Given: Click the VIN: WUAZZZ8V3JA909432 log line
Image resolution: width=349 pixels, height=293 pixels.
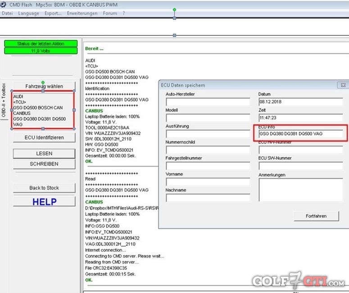Looking at the screenshot, I should click(x=113, y=133).
